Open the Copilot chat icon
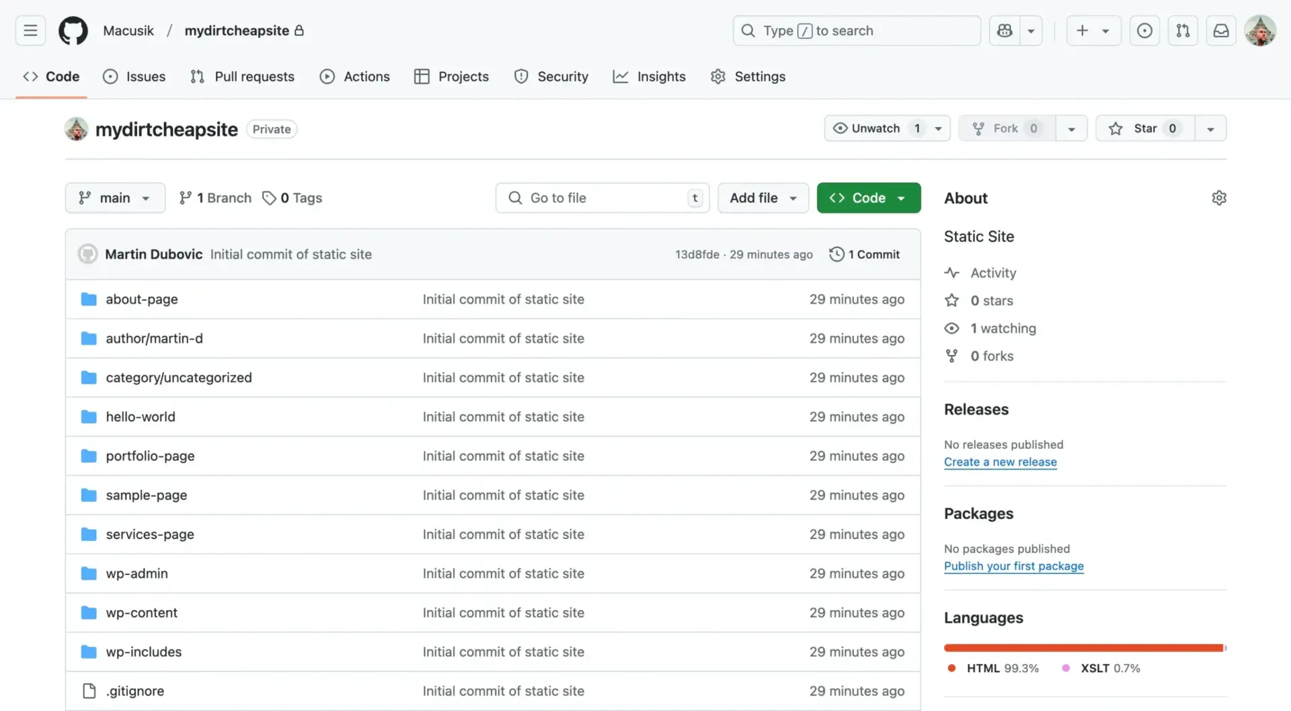The image size is (1291, 711). (1005, 31)
